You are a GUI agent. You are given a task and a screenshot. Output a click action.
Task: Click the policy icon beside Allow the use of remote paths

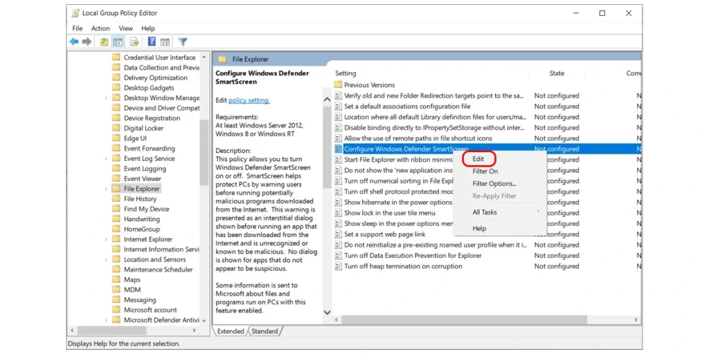click(338, 138)
